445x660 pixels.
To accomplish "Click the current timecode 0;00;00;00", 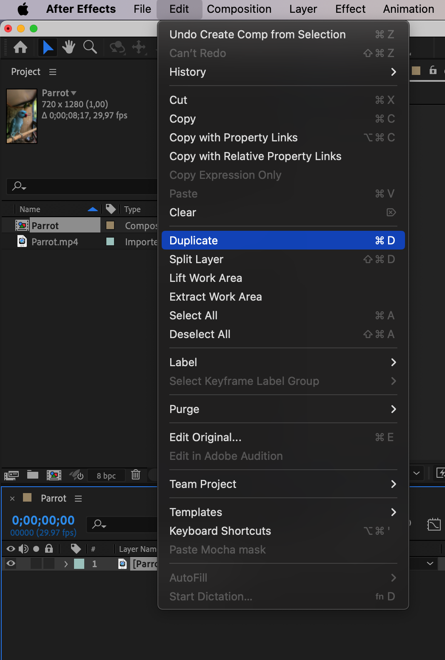I will click(43, 520).
